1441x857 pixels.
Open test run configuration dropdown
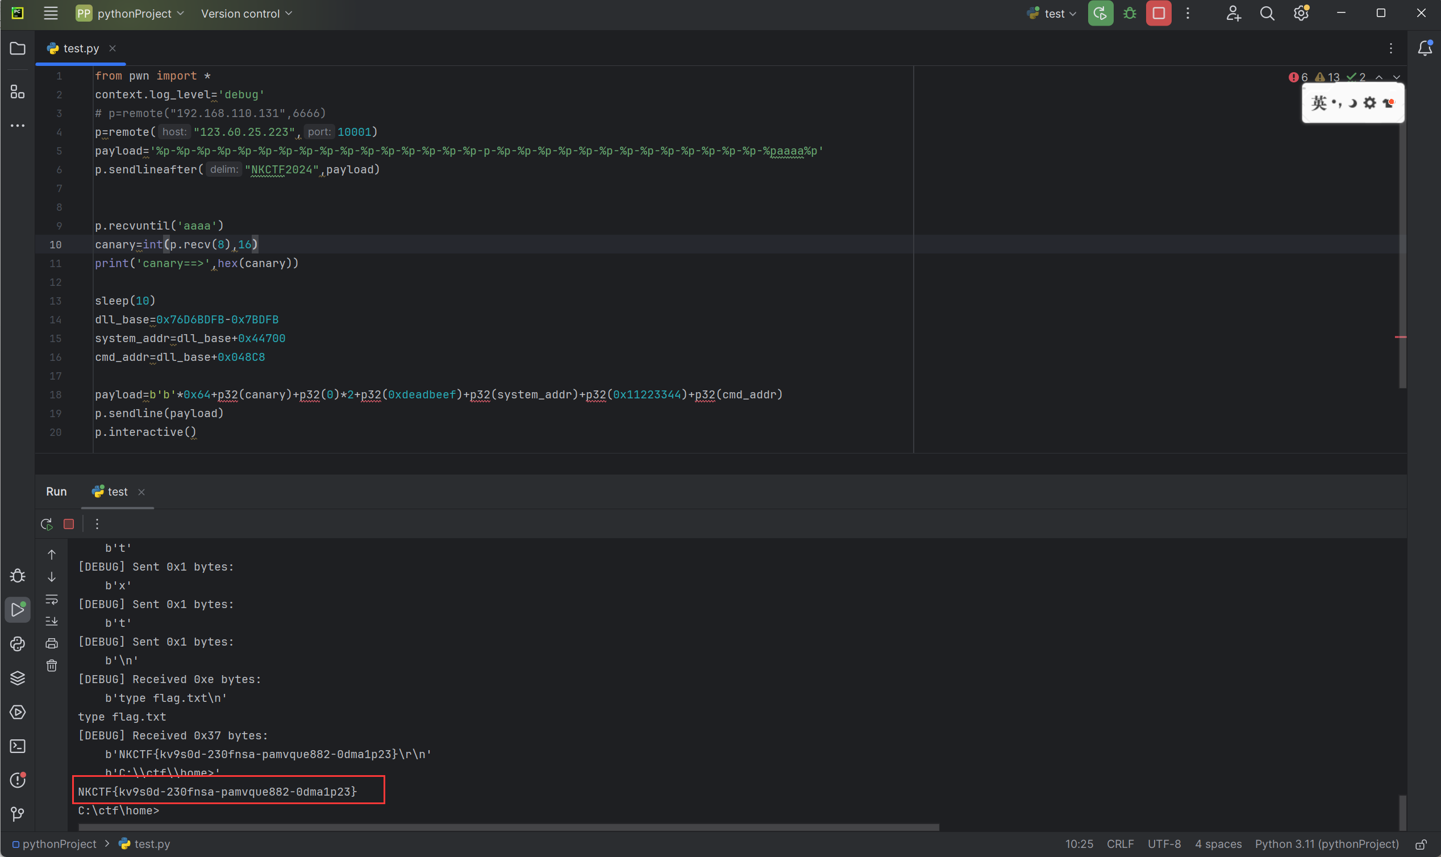tap(1052, 13)
